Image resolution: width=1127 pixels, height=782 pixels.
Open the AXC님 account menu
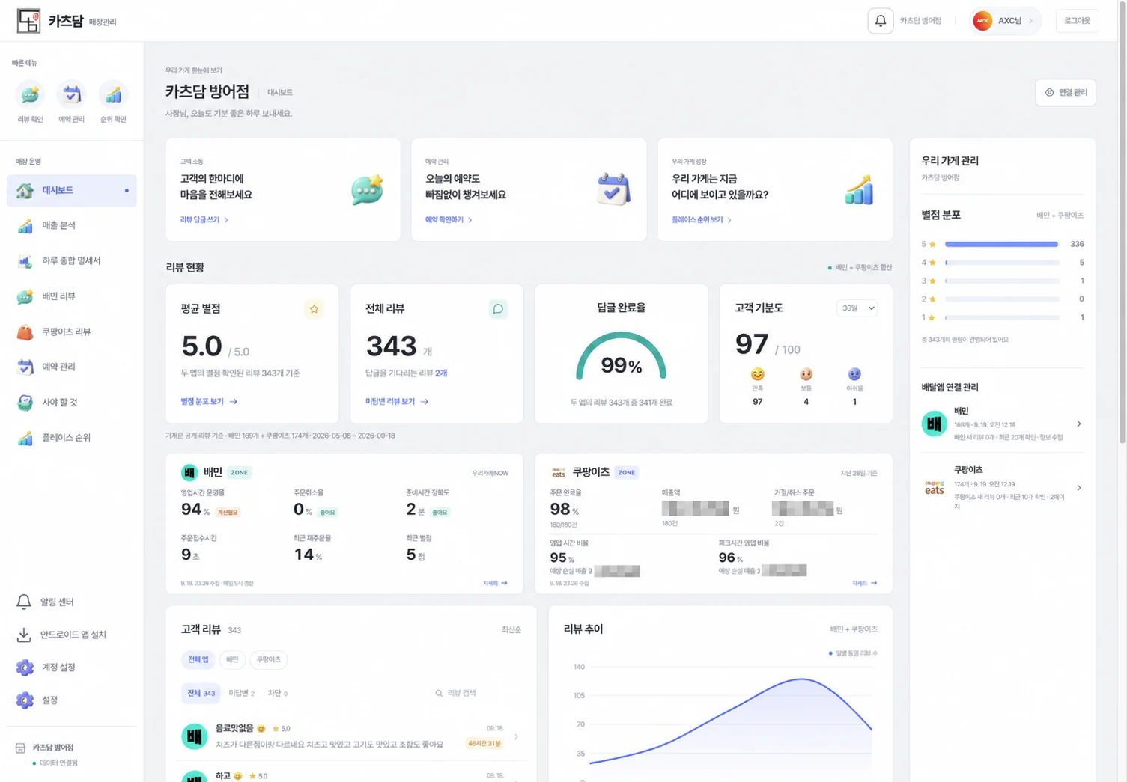(1005, 21)
